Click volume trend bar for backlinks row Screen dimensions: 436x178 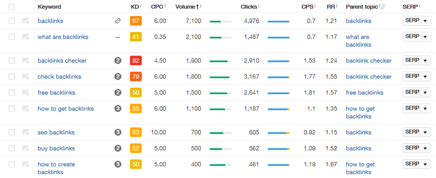click(220, 21)
